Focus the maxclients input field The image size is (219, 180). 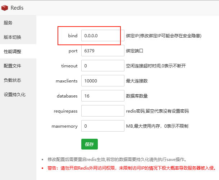coord(103,81)
